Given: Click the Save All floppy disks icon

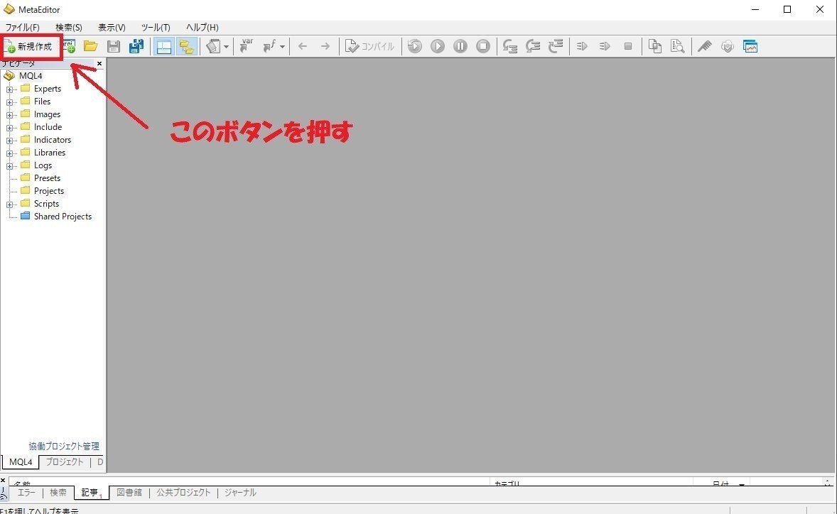Looking at the screenshot, I should click(x=136, y=45).
